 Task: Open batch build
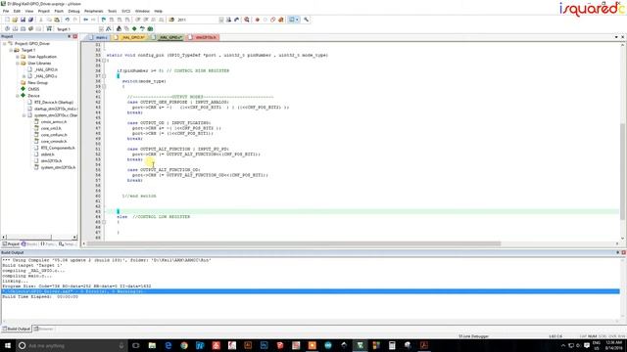pos(30,28)
